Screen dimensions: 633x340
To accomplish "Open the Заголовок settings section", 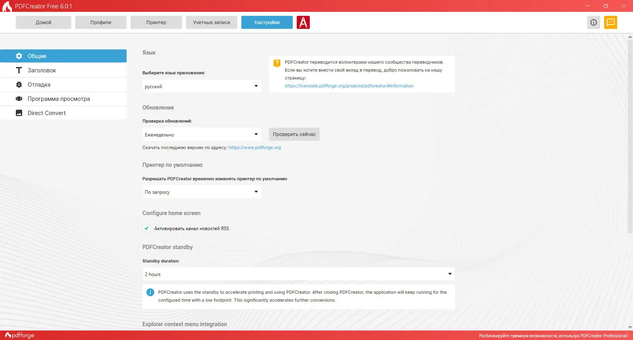I will point(63,70).
